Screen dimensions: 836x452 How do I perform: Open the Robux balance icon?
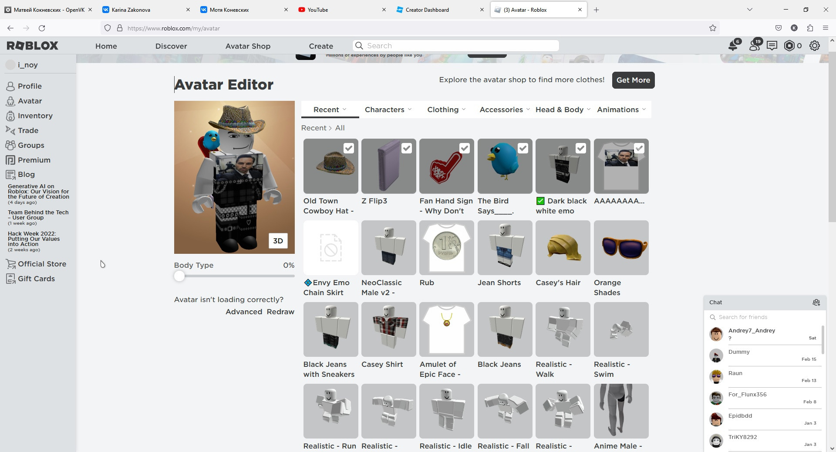[789, 46]
